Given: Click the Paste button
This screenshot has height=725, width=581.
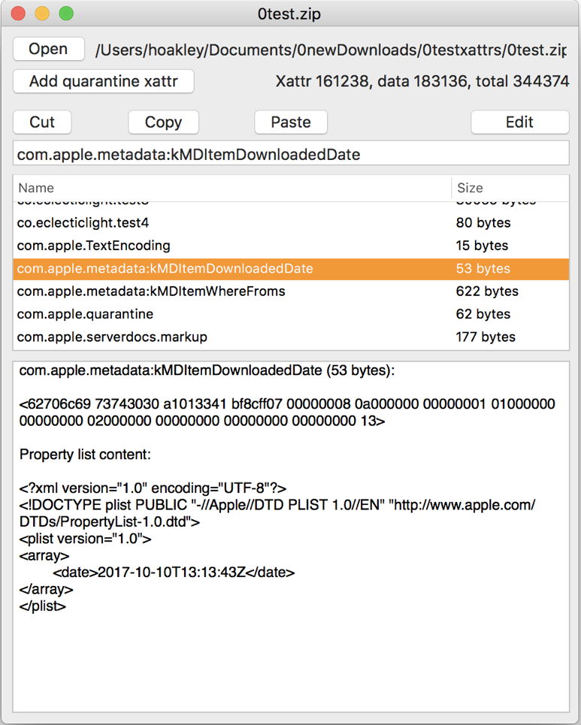Looking at the screenshot, I should coord(291,122).
